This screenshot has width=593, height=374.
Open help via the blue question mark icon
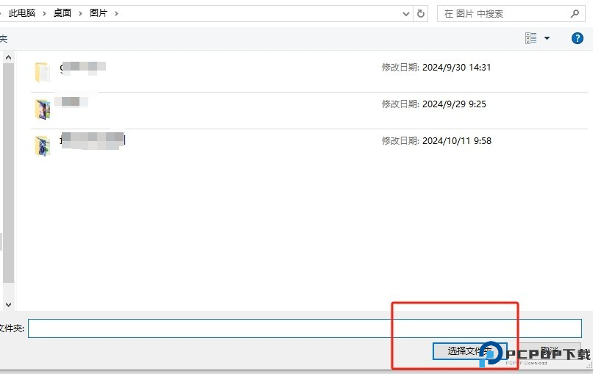(x=578, y=38)
